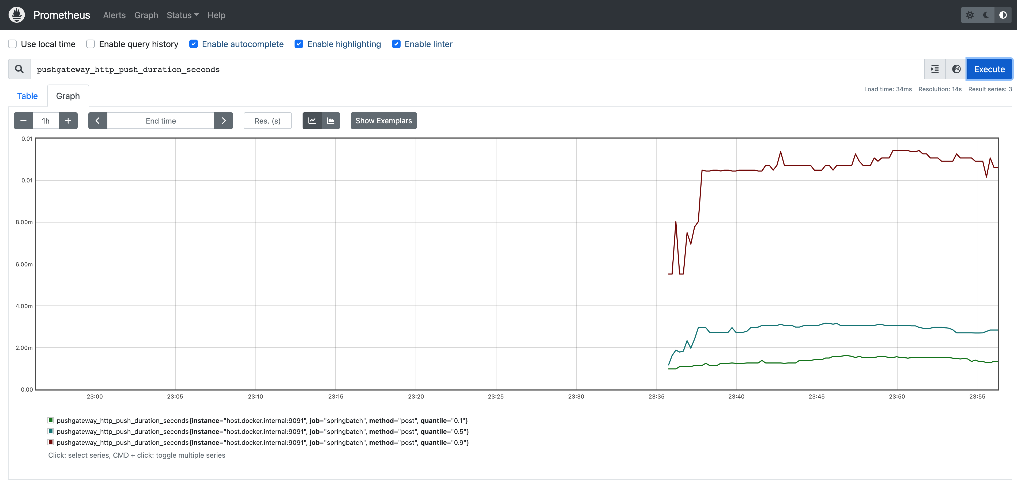Image resolution: width=1017 pixels, height=482 pixels.
Task: Click the 1h range input field
Action: [46, 121]
